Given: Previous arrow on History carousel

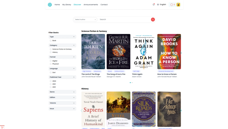Looking at the screenshot, I should (81, 111).
